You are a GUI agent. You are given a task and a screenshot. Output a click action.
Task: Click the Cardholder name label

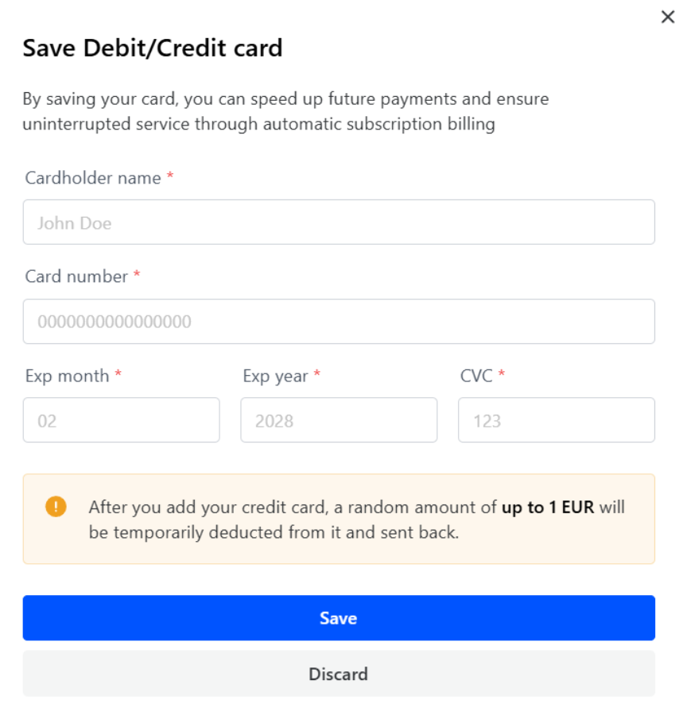pyautogui.click(x=93, y=178)
